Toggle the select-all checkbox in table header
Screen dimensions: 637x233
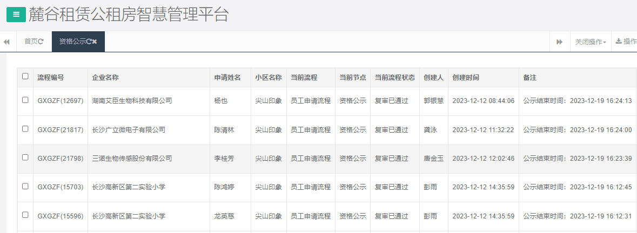[25, 77]
